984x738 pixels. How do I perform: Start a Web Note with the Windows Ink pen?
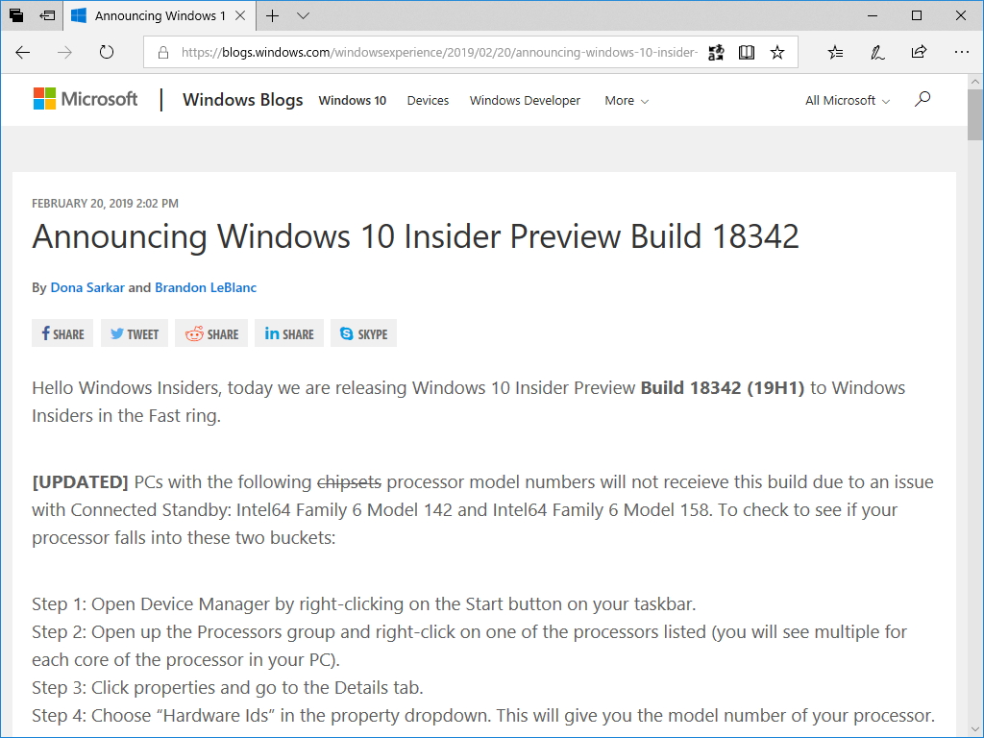pyautogui.click(x=876, y=52)
